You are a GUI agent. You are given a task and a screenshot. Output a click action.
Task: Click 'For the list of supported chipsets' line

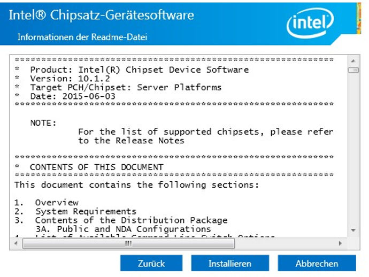(206, 132)
